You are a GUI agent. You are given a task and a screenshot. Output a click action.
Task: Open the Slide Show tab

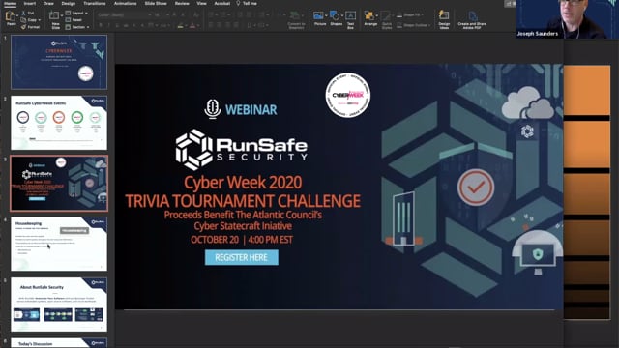pos(156,3)
